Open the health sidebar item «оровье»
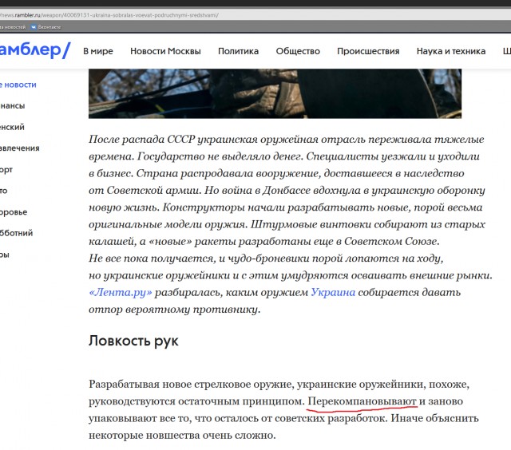Viewport: 511px width, 450px height. tap(14, 212)
